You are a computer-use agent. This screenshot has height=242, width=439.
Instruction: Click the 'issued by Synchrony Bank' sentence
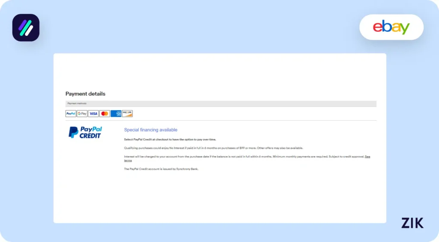pyautogui.click(x=161, y=169)
